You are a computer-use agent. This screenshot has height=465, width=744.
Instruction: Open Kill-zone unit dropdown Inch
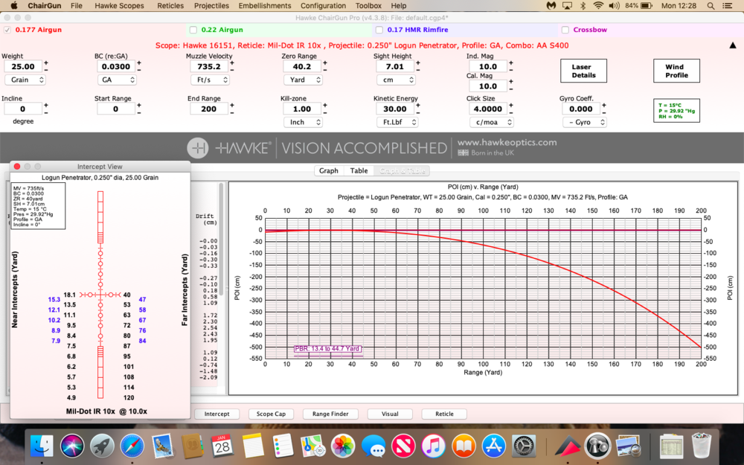303,122
